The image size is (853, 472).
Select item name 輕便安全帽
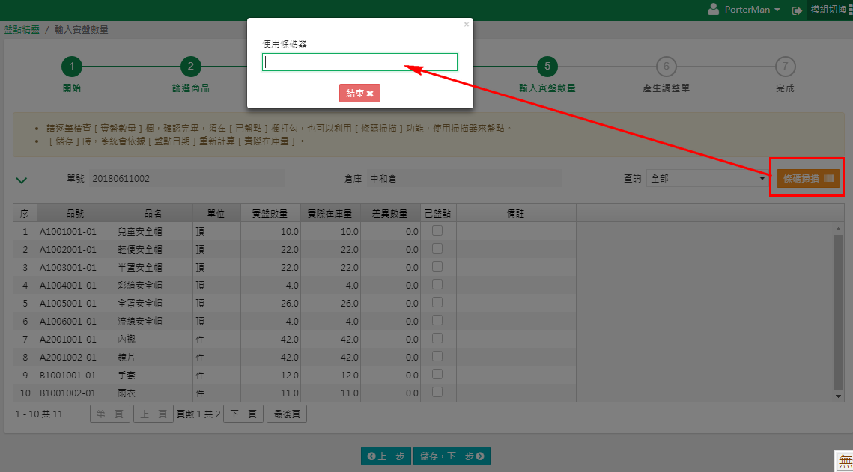point(140,249)
